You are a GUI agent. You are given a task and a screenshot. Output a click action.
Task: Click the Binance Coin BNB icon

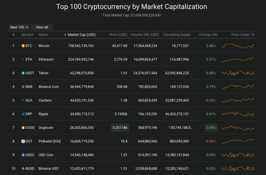tap(23, 87)
